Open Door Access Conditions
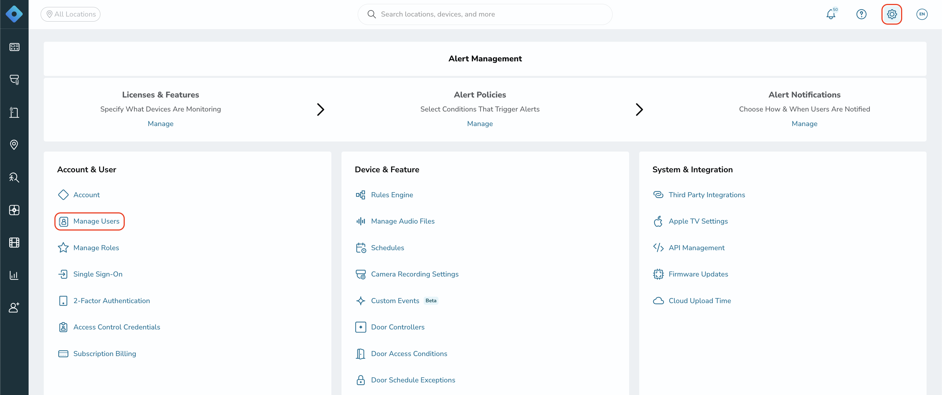 coord(409,354)
